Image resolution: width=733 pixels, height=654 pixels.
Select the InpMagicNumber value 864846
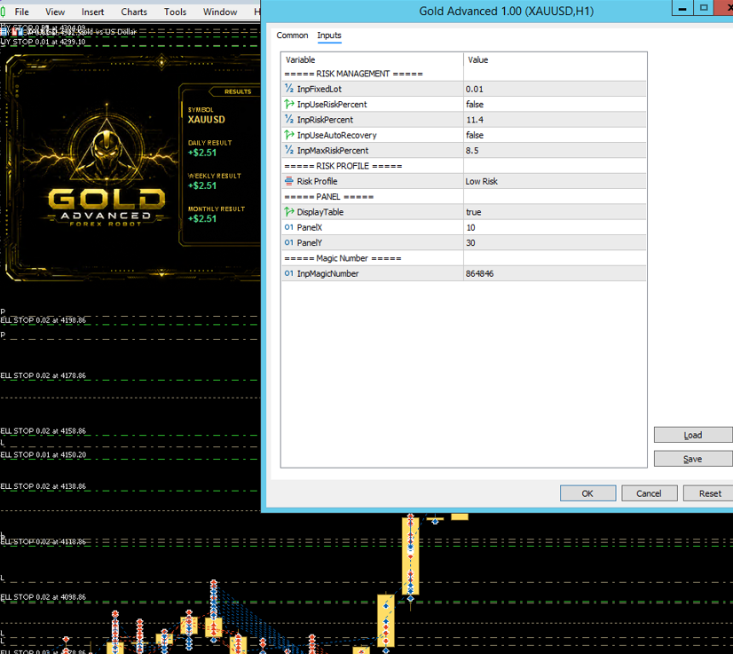(555, 273)
